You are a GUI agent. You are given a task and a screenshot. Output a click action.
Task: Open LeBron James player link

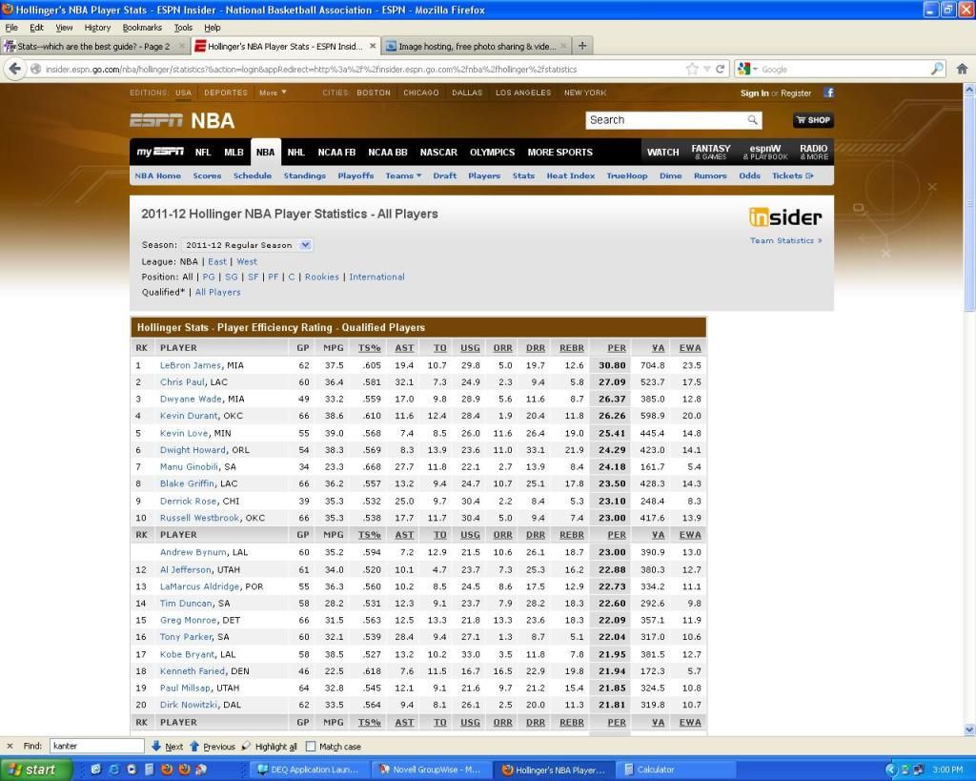[191, 365]
